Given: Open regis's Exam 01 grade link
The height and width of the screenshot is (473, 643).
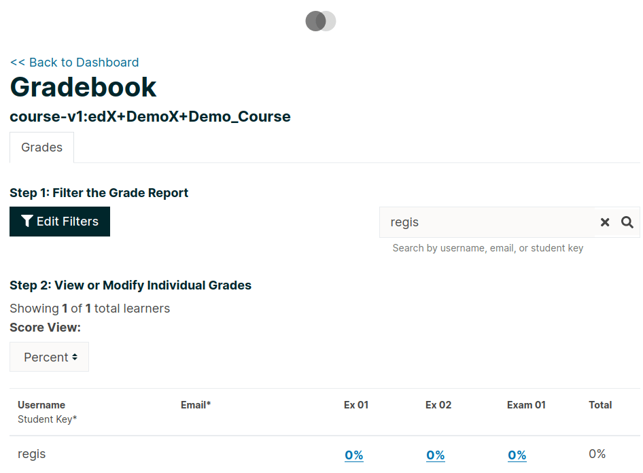Looking at the screenshot, I should (517, 455).
